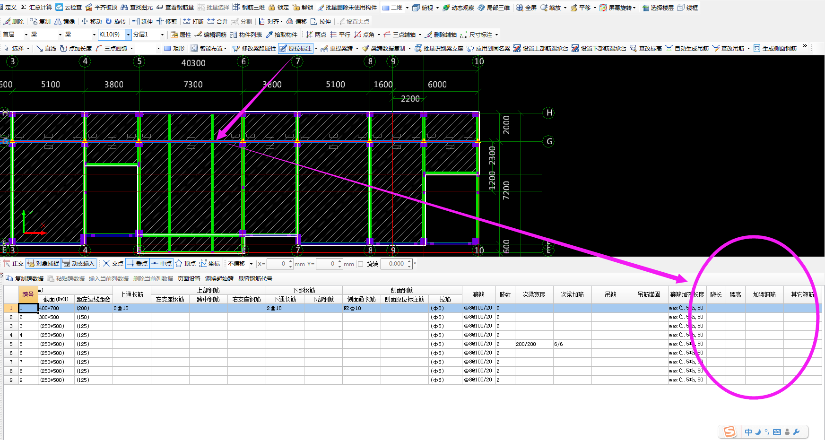The width and height of the screenshot is (825, 440).
Task: Select the 矩形 rectangle drawing tool
Action: [x=174, y=48]
